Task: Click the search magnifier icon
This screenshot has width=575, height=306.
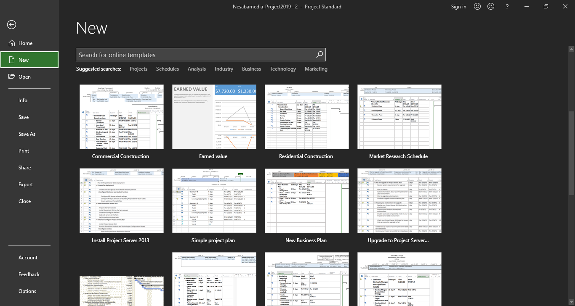Action: click(319, 55)
